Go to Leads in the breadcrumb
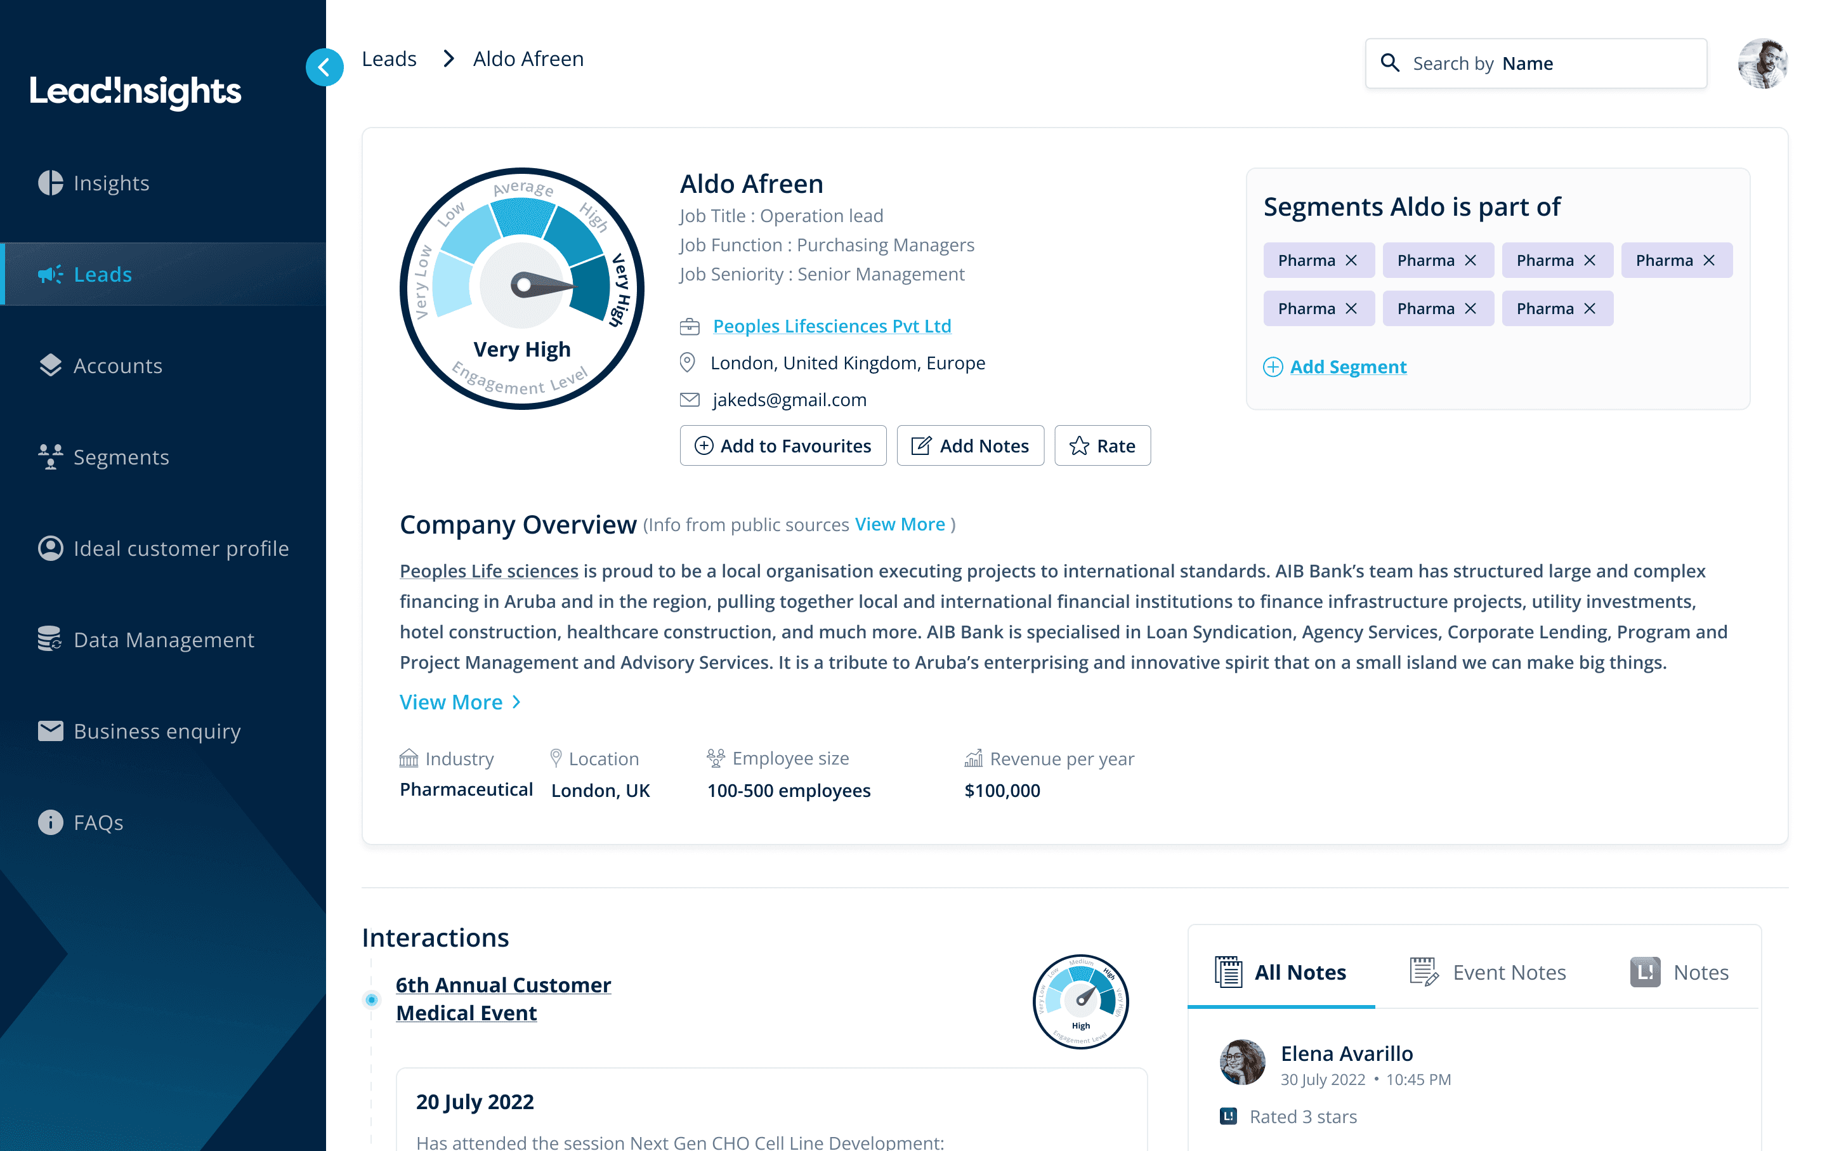Image resolution: width=1827 pixels, height=1151 pixels. 390,58
